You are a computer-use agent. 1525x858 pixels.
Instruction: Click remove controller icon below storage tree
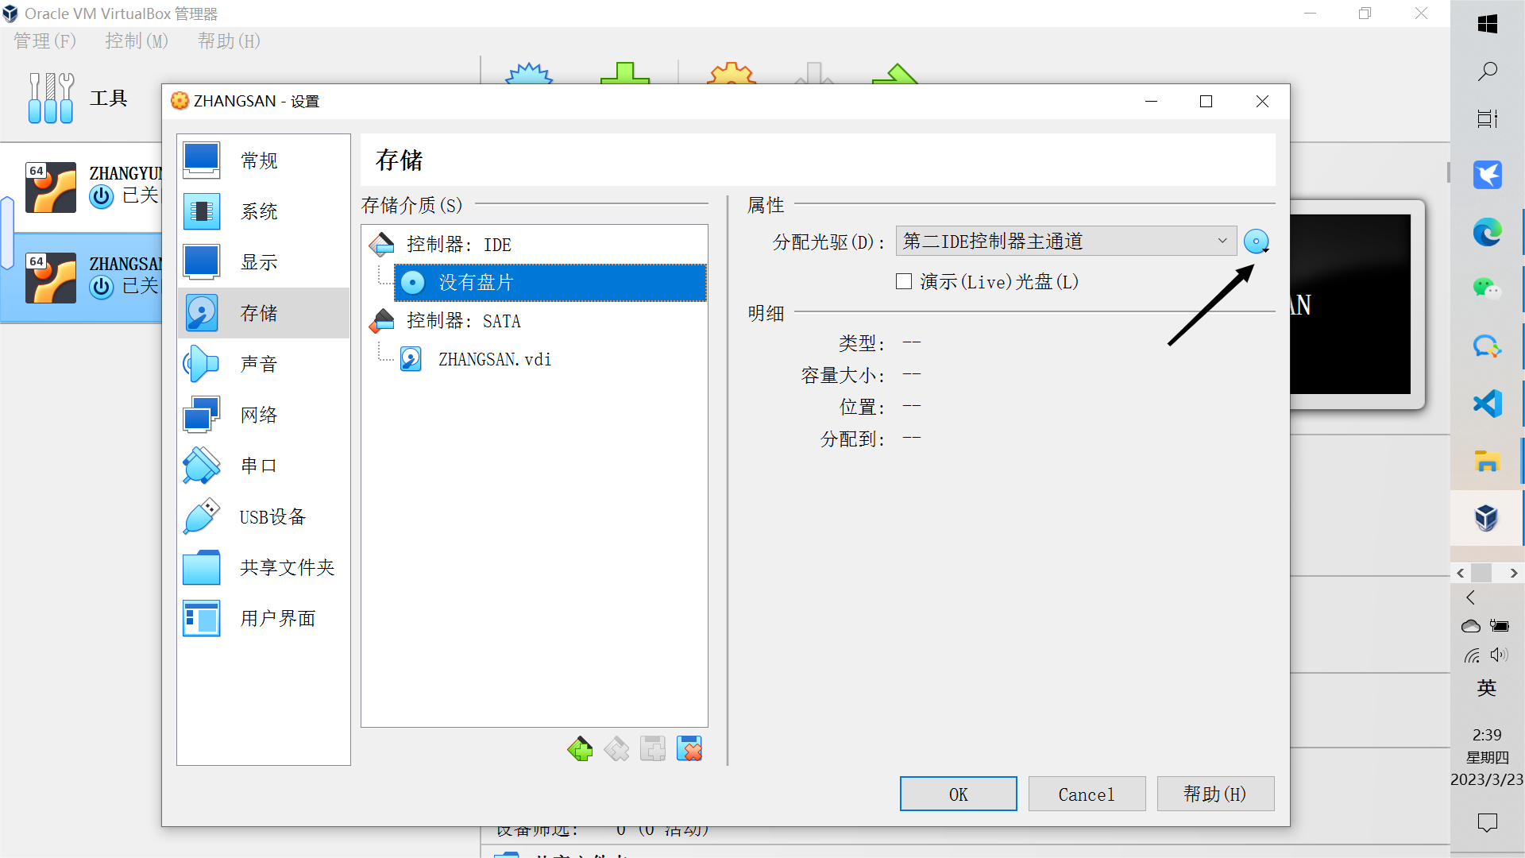tap(616, 748)
